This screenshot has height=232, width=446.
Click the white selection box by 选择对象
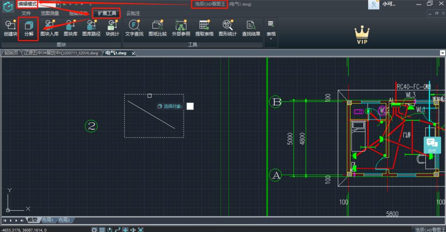(190, 106)
